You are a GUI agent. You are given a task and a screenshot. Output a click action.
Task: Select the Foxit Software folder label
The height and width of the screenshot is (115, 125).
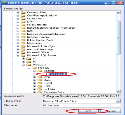(37, 25)
